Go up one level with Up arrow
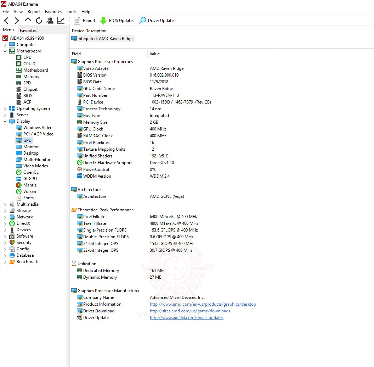This screenshot has height=367, width=374. pos(28,20)
